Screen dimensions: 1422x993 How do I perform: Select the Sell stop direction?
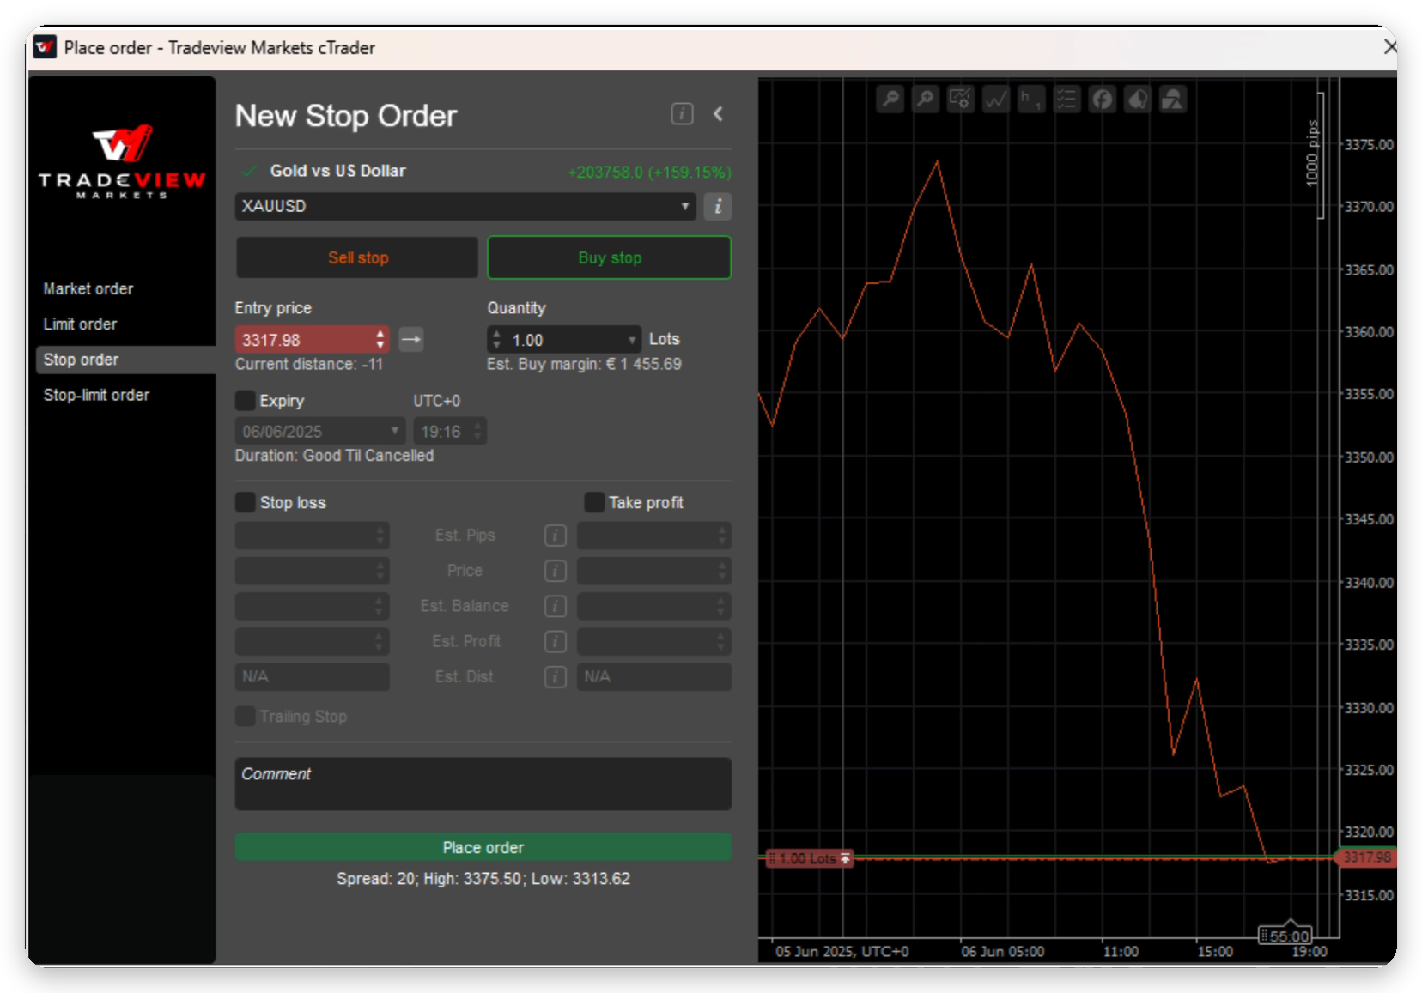pos(357,257)
